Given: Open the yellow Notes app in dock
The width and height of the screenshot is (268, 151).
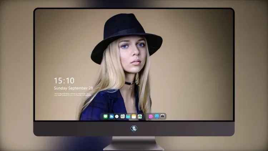Looking at the screenshot, I should click(x=134, y=117).
